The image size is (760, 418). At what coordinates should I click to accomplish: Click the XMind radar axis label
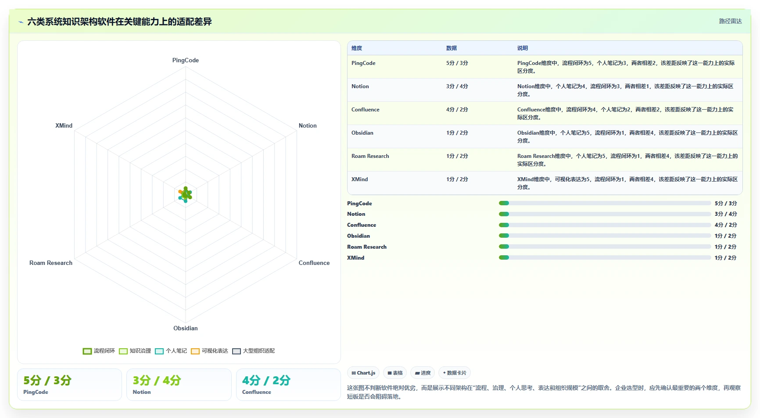pyautogui.click(x=64, y=125)
